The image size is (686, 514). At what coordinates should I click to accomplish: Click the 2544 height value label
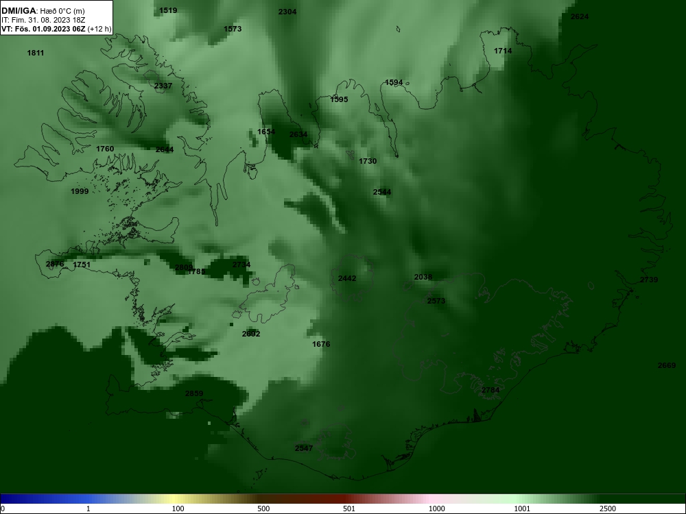382,192
